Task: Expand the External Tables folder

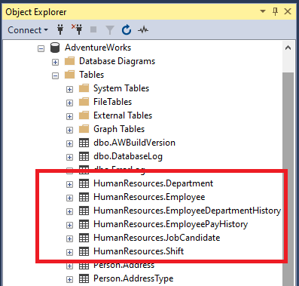Action: click(69, 116)
